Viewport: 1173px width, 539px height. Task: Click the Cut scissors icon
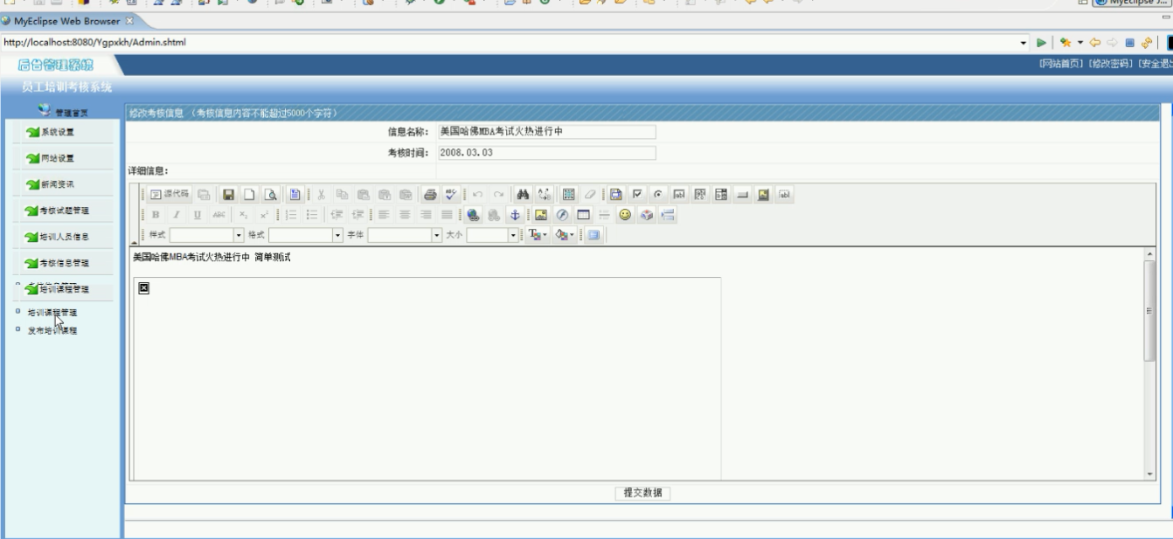(321, 194)
